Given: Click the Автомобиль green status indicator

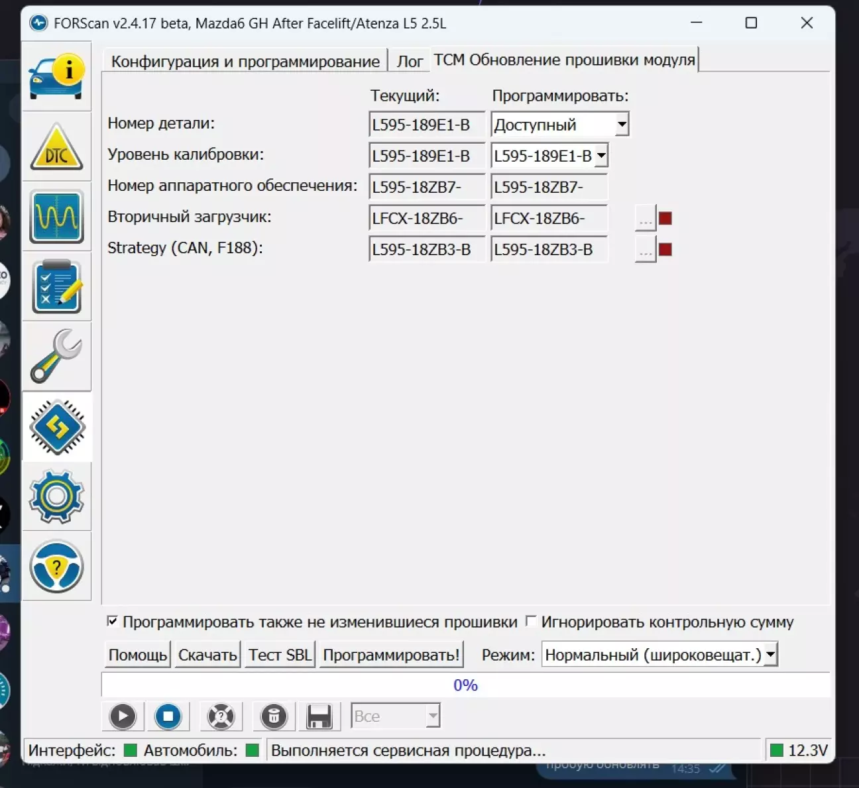Looking at the screenshot, I should [x=252, y=750].
